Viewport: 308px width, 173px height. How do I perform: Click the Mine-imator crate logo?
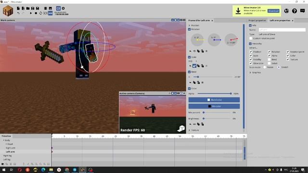(8, 11)
